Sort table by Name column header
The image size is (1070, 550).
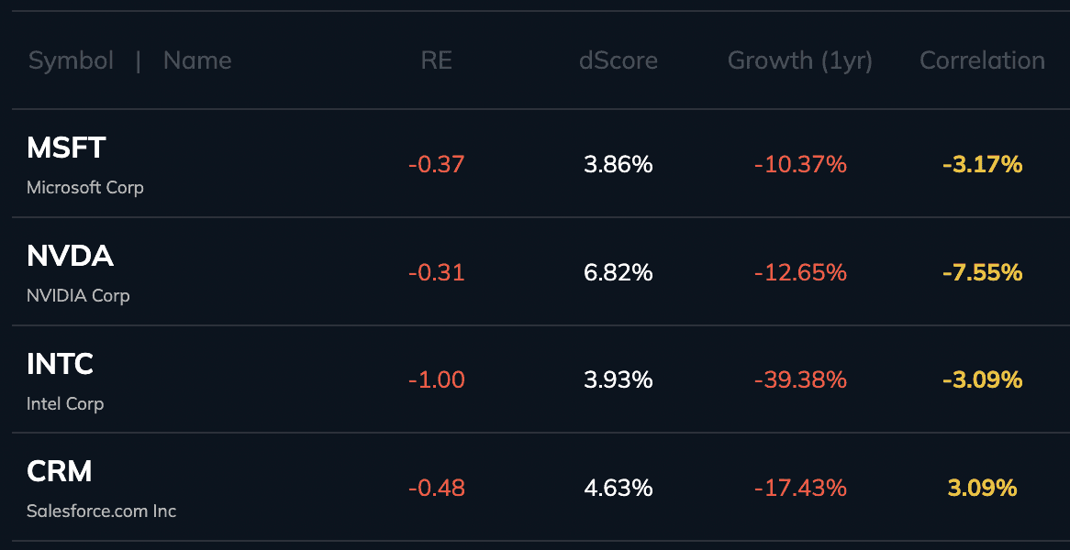(x=197, y=61)
